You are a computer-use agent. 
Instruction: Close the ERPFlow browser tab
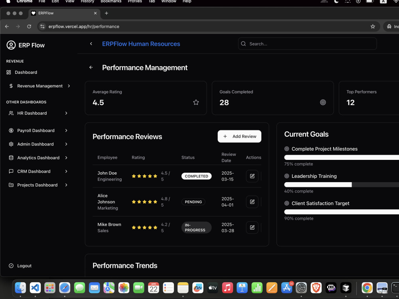click(x=95, y=13)
